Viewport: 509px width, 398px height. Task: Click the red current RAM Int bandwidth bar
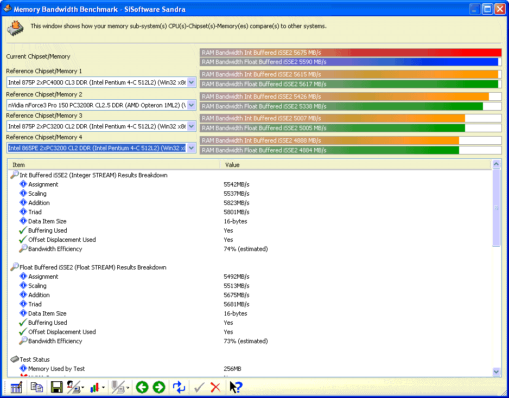[x=351, y=53]
